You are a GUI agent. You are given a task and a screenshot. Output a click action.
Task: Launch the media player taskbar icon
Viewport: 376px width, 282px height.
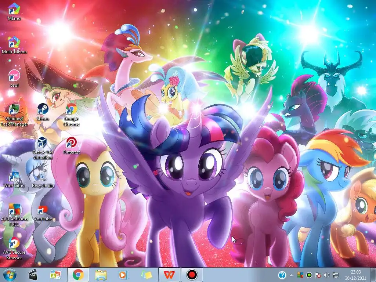(124, 275)
